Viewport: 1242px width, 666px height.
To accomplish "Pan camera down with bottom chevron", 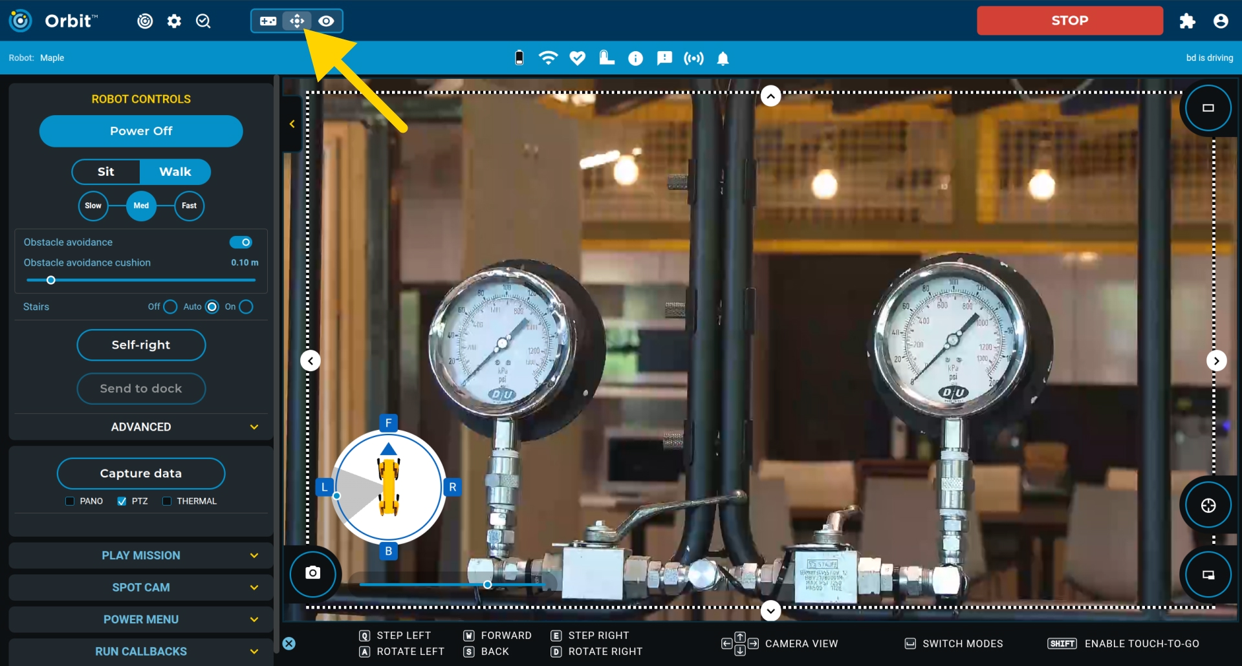I will [x=770, y=610].
